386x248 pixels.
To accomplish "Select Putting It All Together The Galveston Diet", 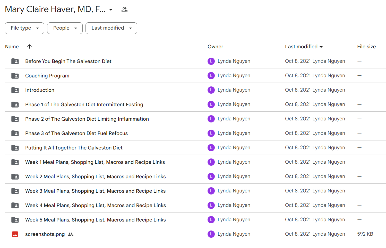I will [x=74, y=148].
